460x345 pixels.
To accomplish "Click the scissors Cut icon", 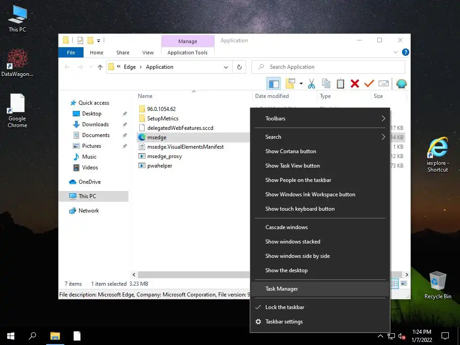I will point(311,84).
